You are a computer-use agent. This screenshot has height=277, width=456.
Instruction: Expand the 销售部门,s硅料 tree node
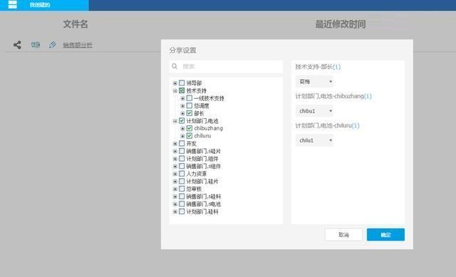[175, 197]
